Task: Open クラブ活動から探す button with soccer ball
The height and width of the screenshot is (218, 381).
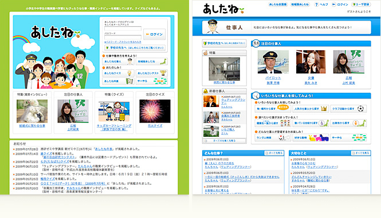Action: (x=349, y=109)
